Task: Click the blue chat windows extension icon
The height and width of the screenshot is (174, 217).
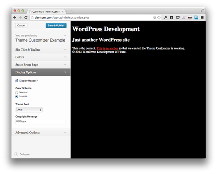Action: [x=196, y=18]
